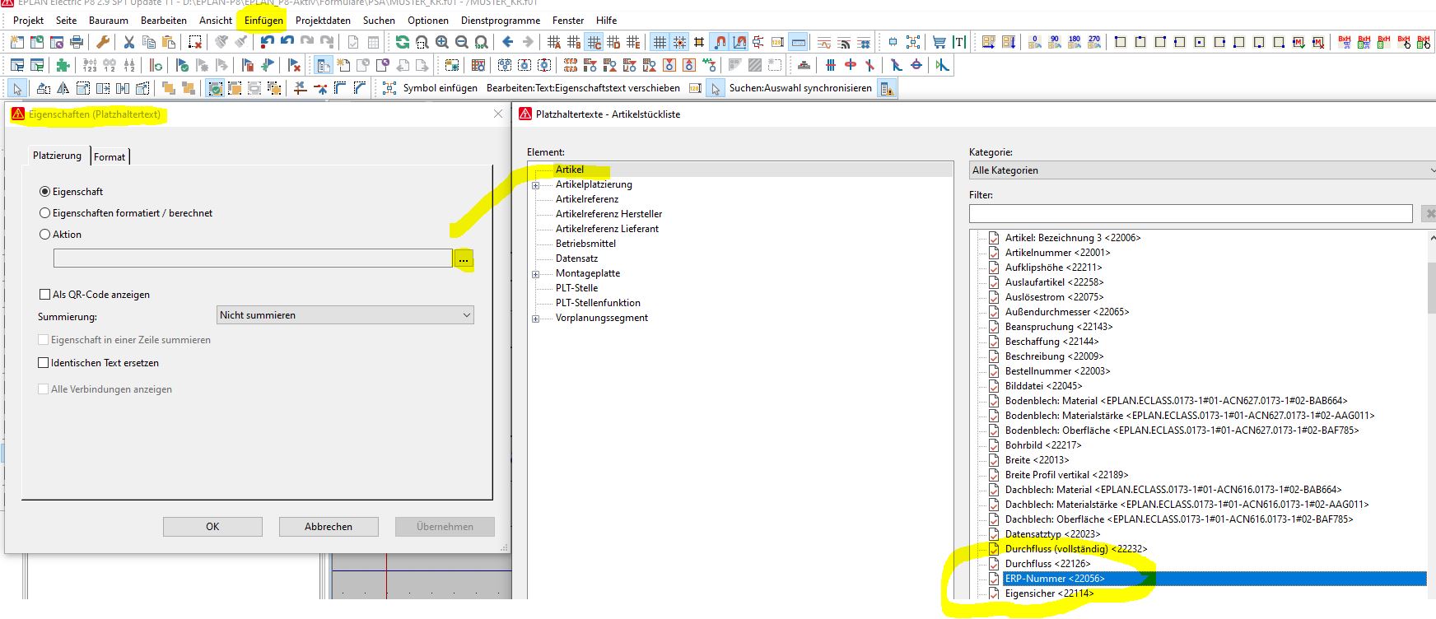Click the Abbrechen button
1436x619 pixels.
329,526
